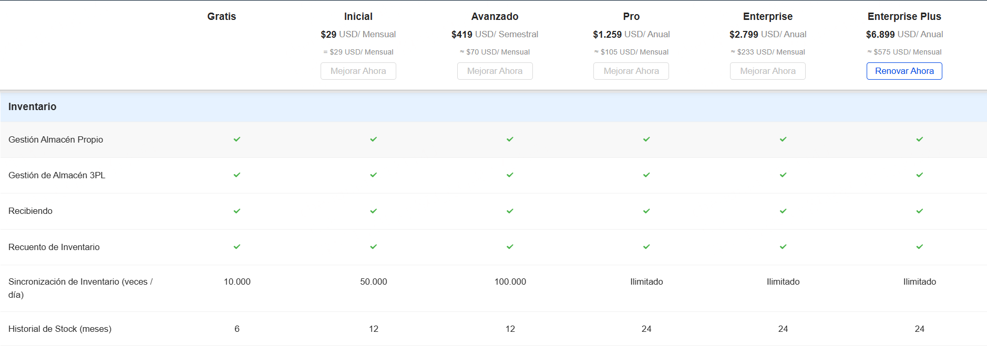Select the Inventario section header
The height and width of the screenshot is (346, 987).
(x=33, y=107)
